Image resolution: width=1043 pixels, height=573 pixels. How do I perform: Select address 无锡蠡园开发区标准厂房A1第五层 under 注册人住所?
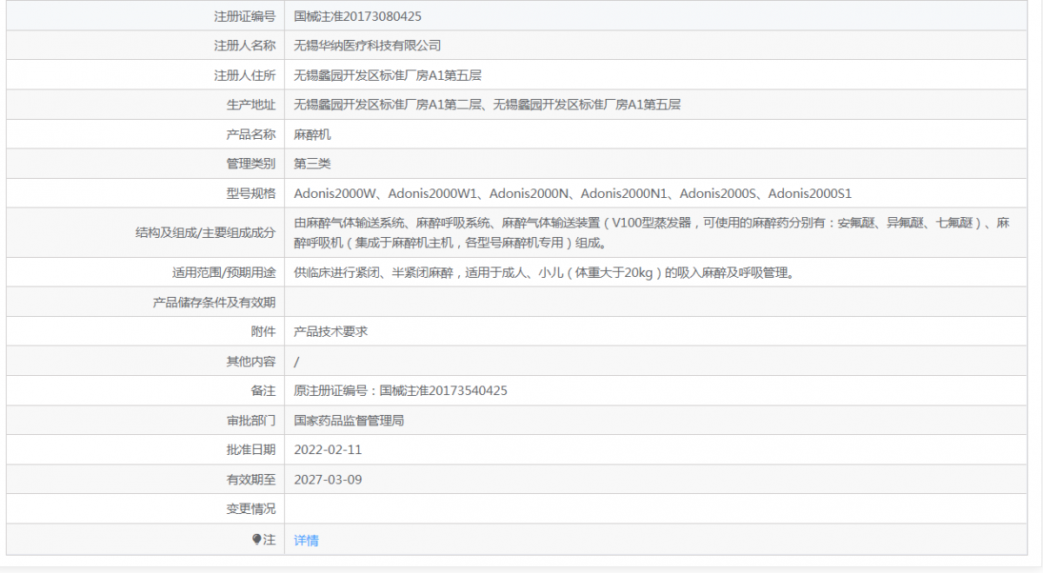388,75
